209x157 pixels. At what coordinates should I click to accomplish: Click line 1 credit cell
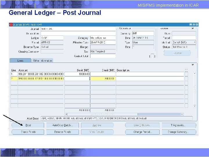point(103,74)
